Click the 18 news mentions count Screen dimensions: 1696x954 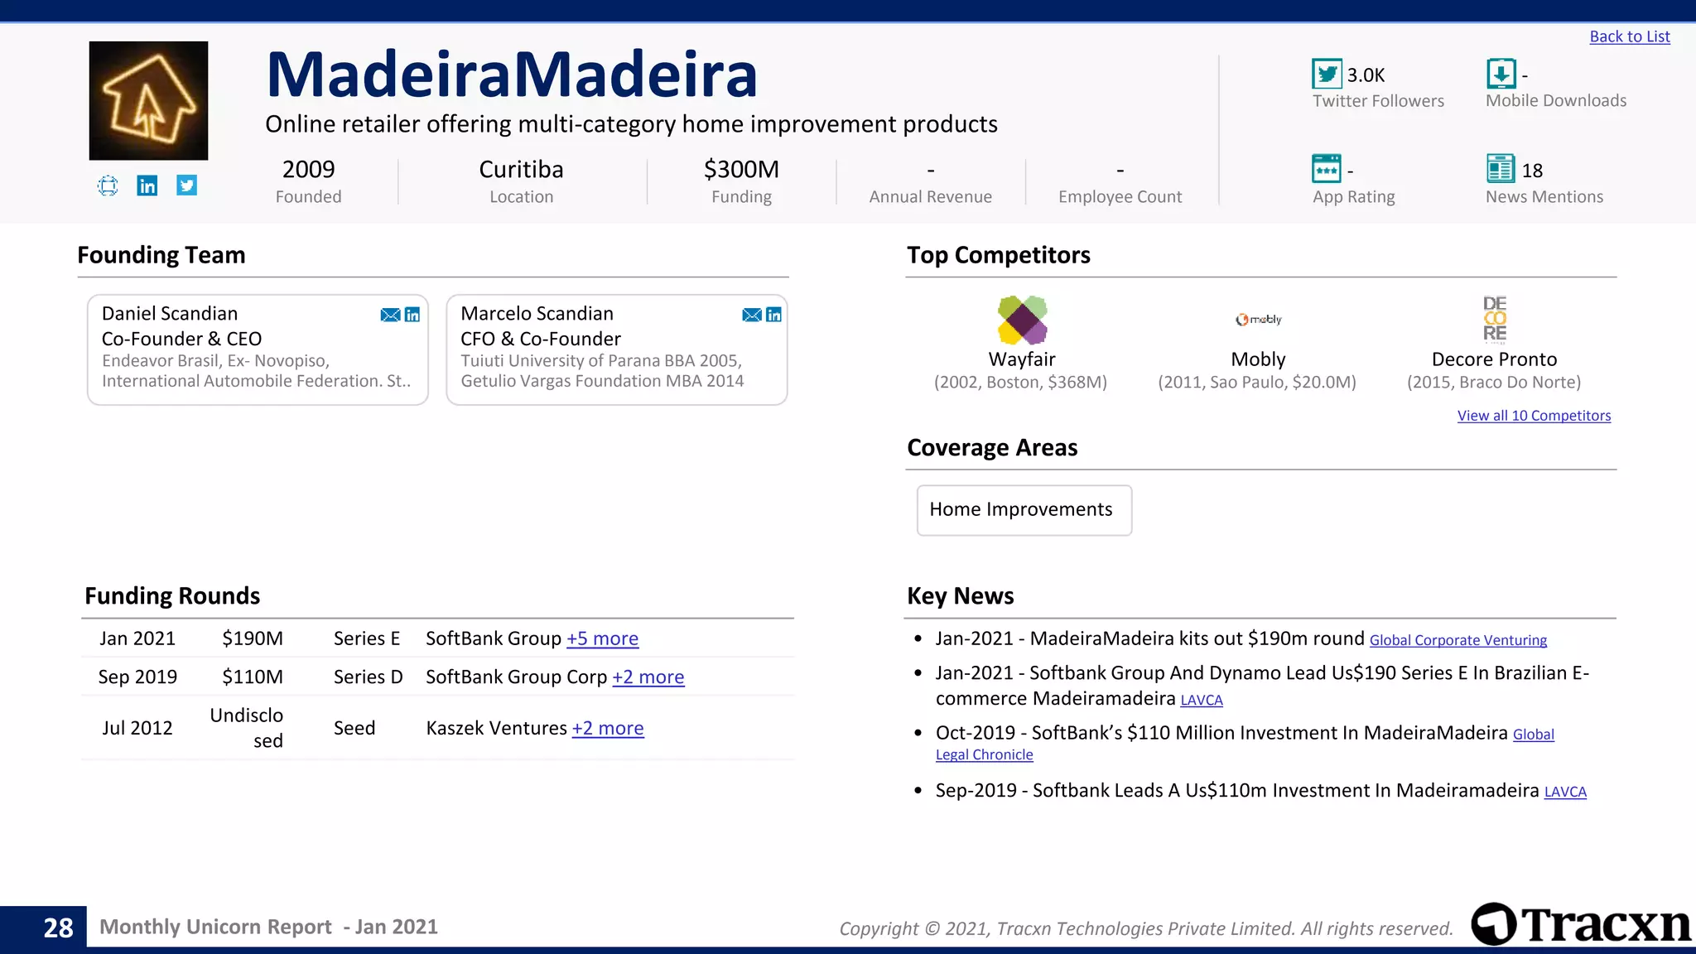[1532, 171]
